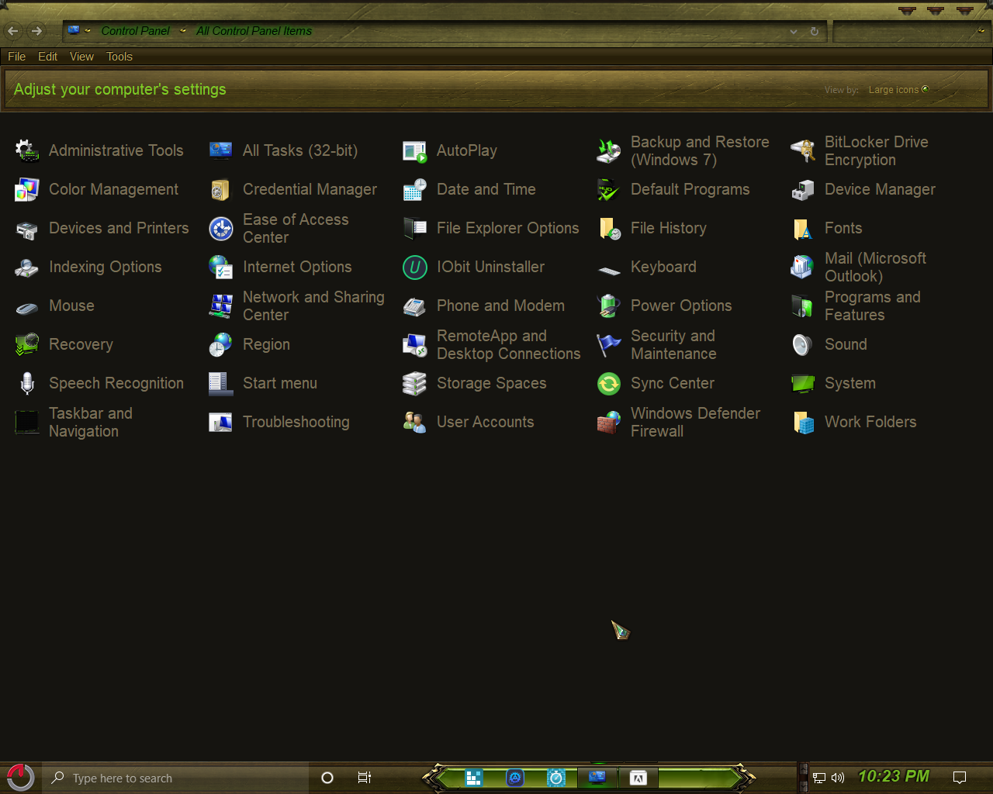Open Security and Maintenance link
Screen dimensions: 993x794
(673, 344)
